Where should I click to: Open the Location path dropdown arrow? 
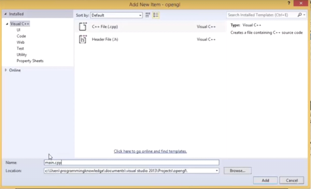(x=217, y=170)
